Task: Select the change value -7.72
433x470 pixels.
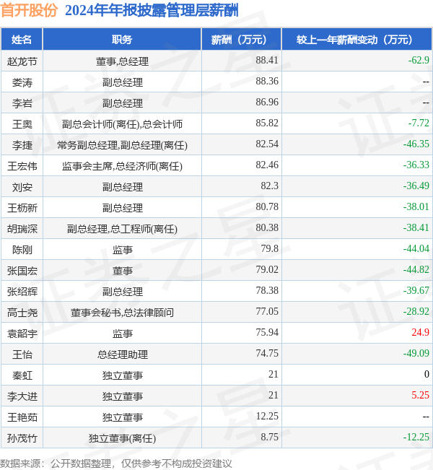Action: pos(419,123)
